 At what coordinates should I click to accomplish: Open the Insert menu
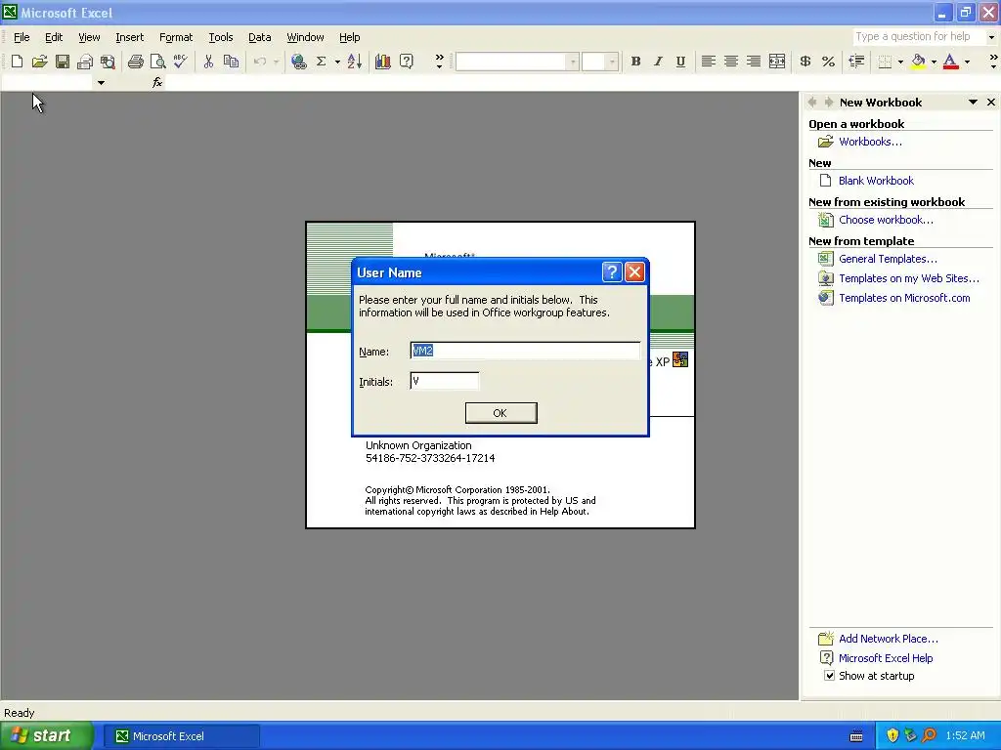(x=130, y=37)
